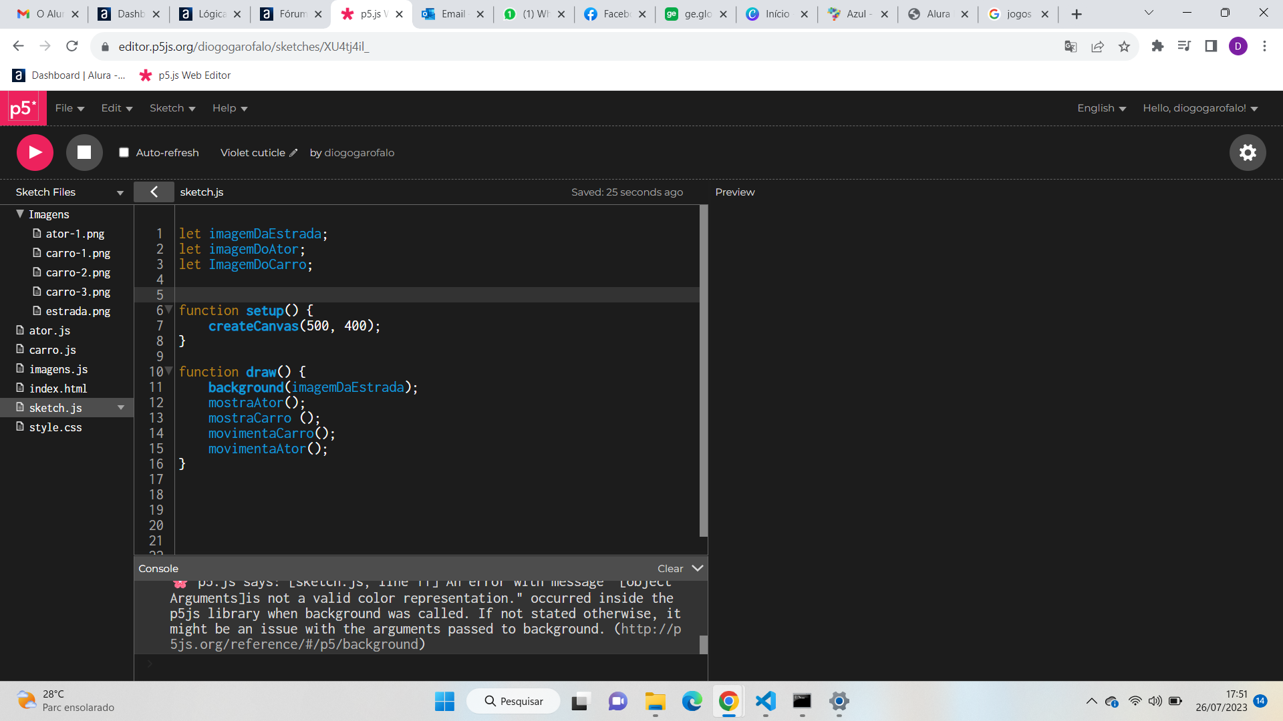The height and width of the screenshot is (721, 1283).
Task: Click the p5.js logo icon top left
Action: click(x=23, y=107)
